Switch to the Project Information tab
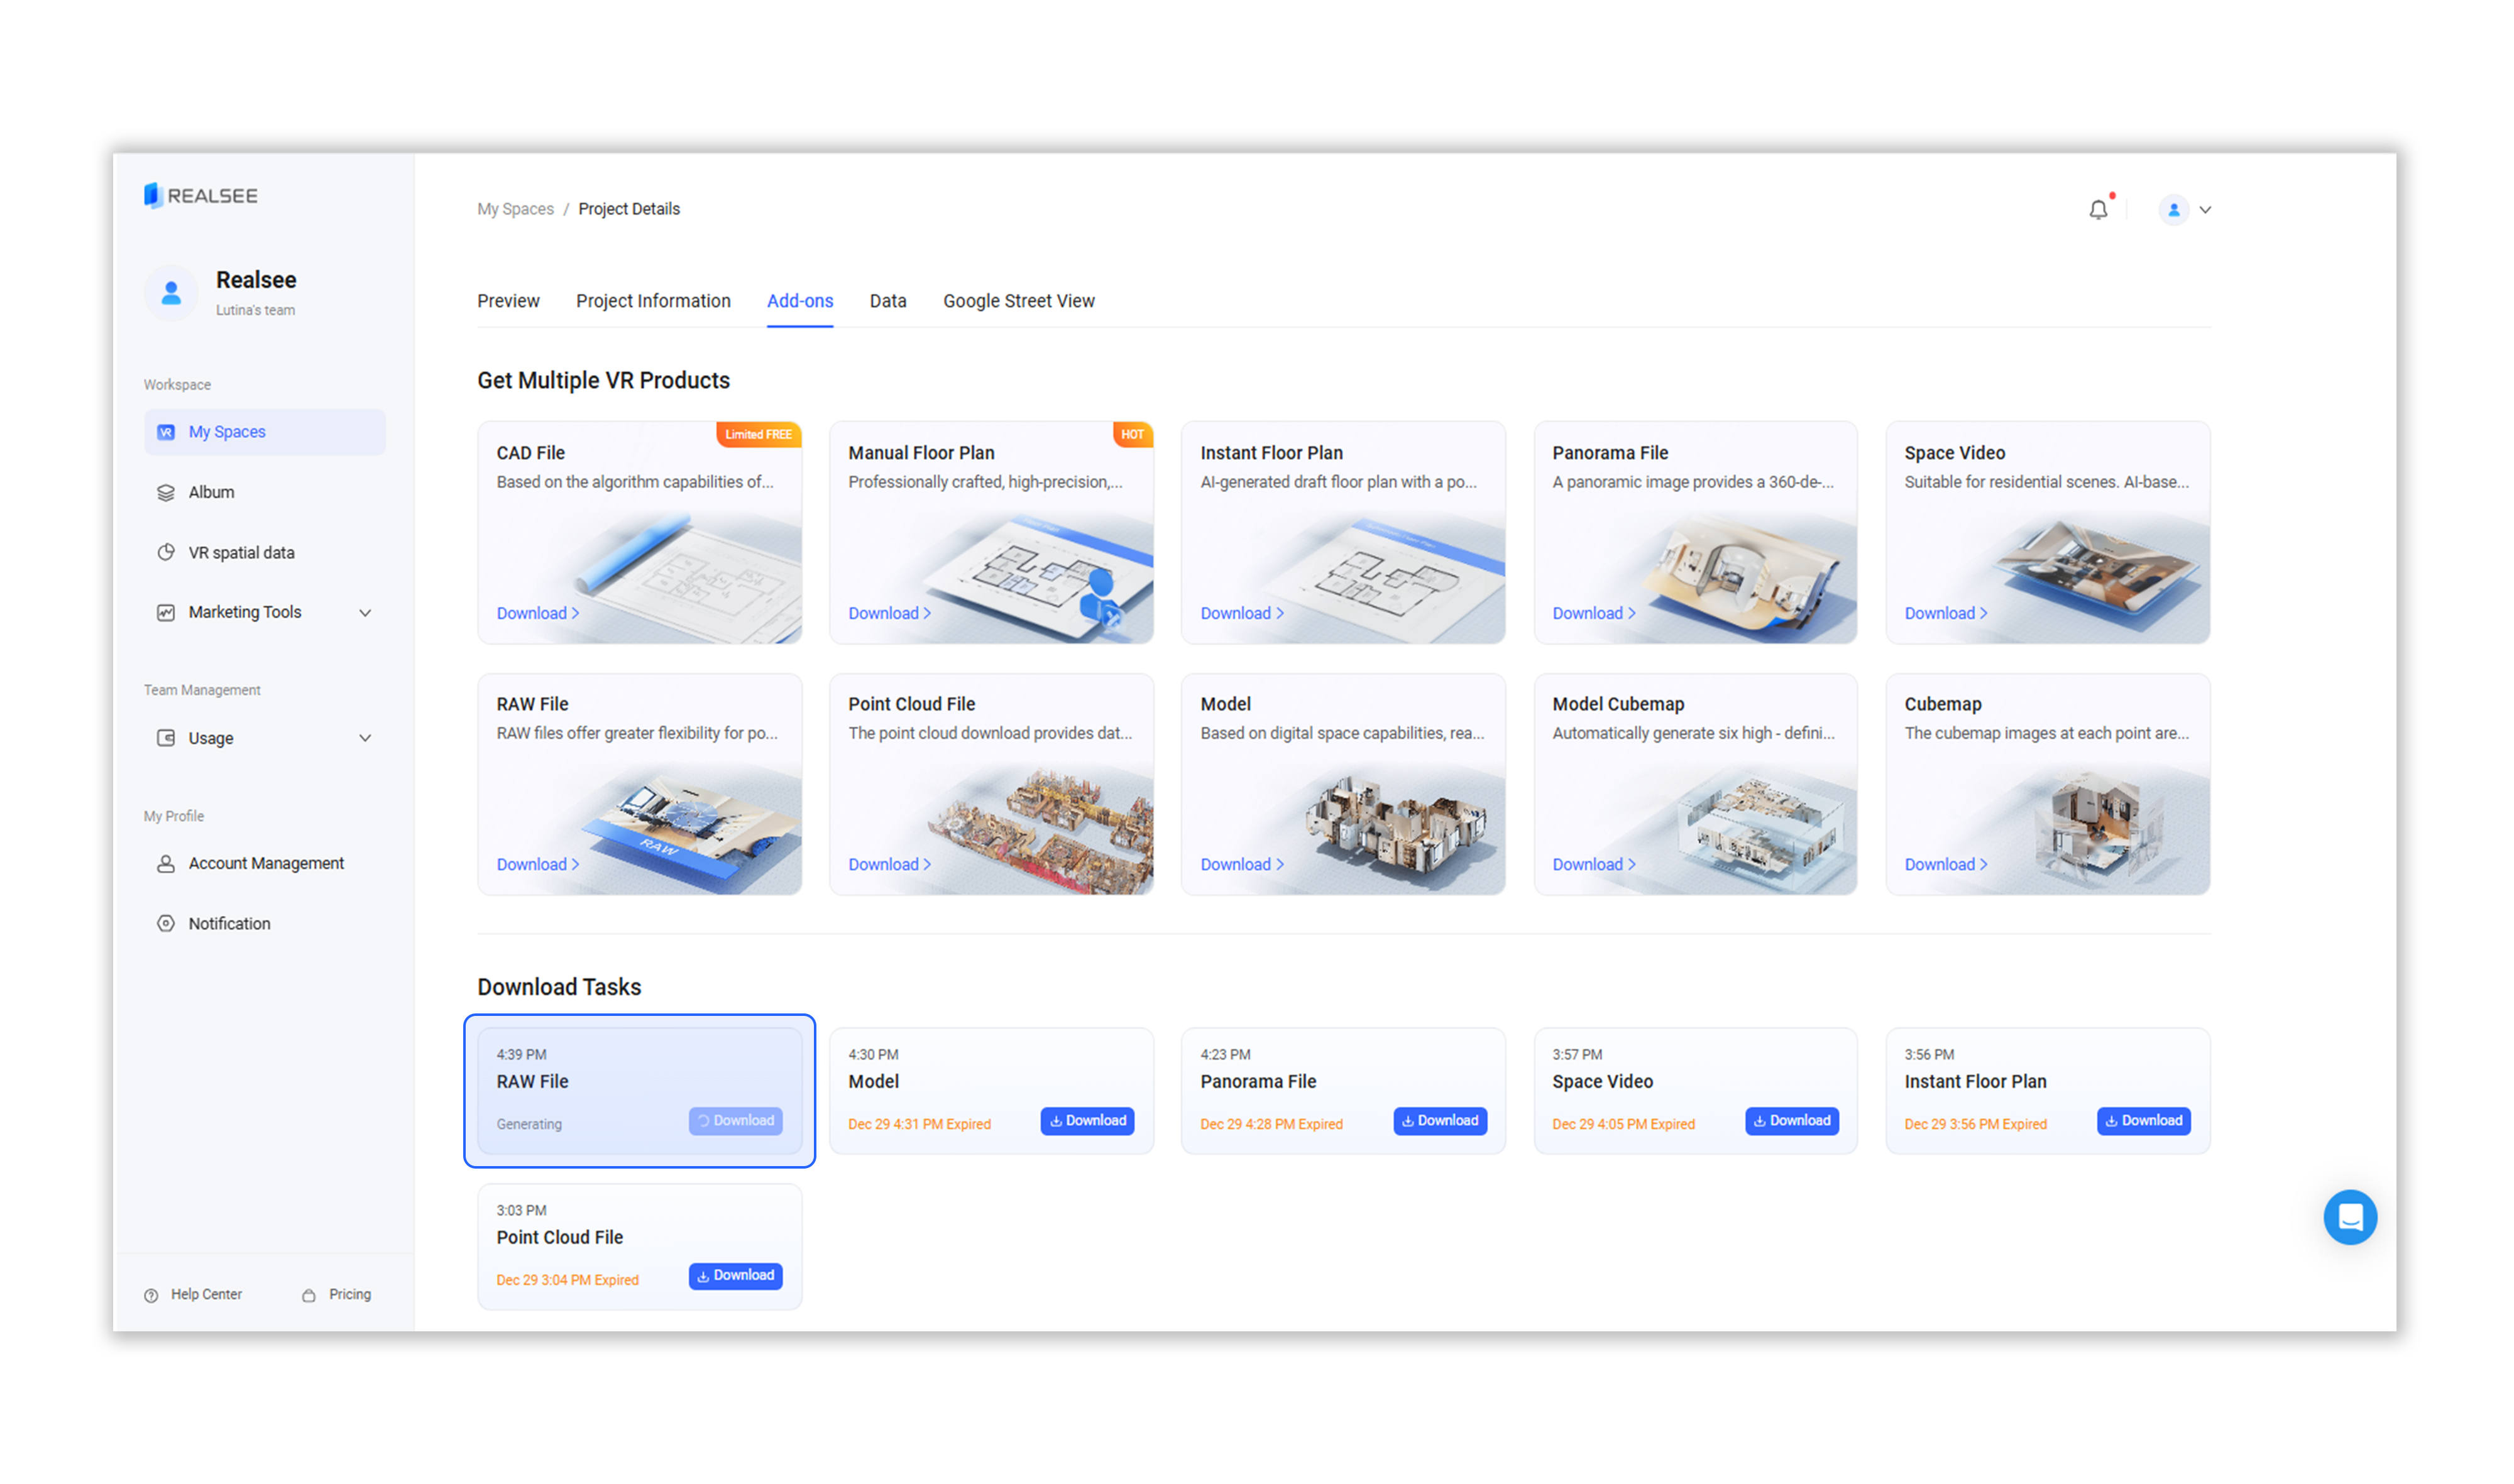This screenshot has height=1484, width=2514. [x=653, y=301]
